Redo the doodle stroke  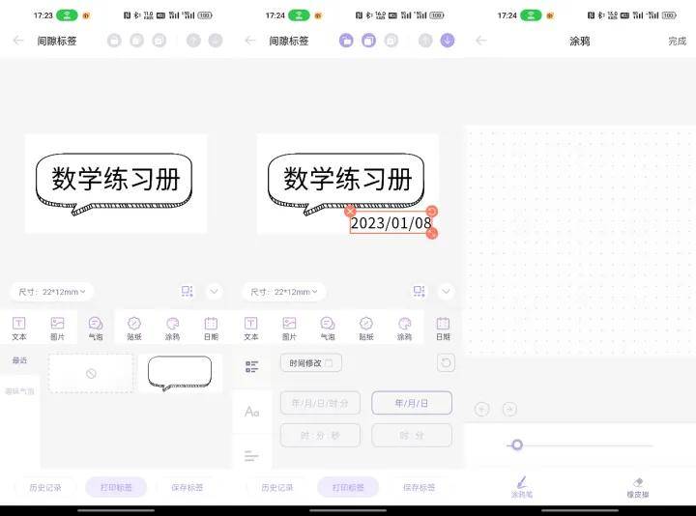pyautogui.click(x=509, y=409)
